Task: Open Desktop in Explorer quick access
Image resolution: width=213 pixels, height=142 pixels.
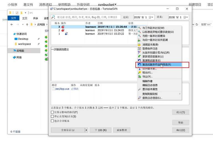Action: pyautogui.click(x=23, y=39)
